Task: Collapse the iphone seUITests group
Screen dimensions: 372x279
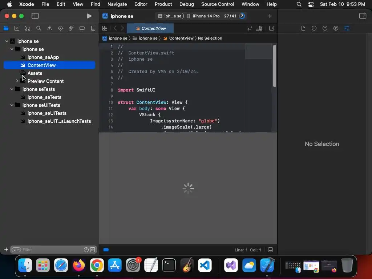Action: (12, 105)
